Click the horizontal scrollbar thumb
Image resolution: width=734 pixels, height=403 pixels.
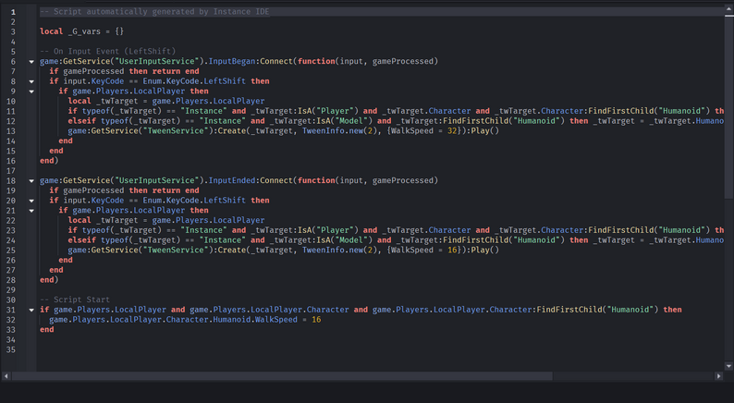coord(282,376)
